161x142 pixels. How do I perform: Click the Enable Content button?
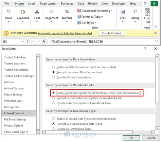tap(112, 33)
